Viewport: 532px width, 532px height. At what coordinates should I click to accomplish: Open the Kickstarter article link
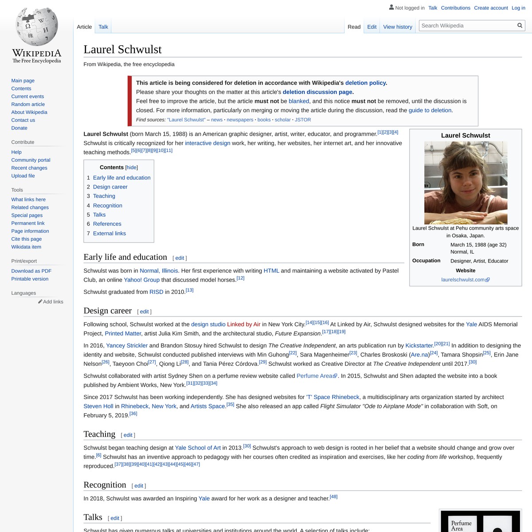(x=419, y=345)
